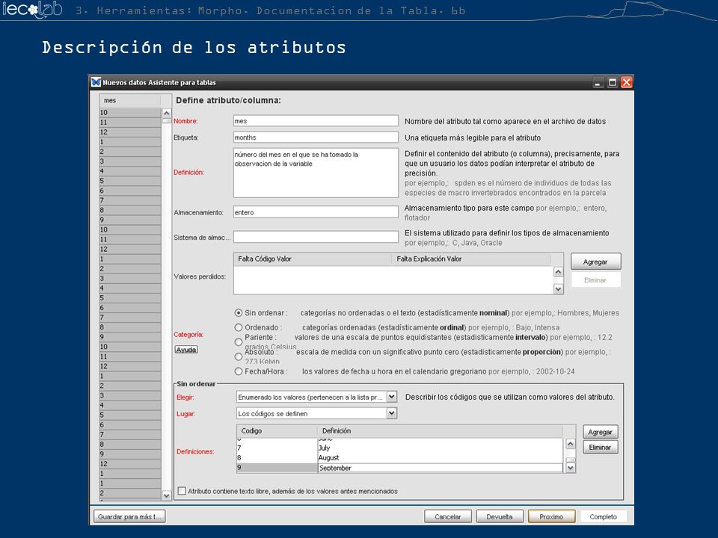Select the Pariente radio button
Image resolution: width=718 pixels, height=538 pixels.
coord(238,341)
